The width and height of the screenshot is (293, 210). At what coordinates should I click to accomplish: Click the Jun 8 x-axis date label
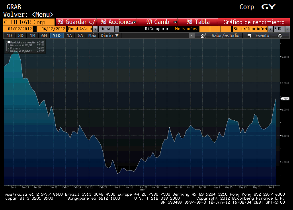coord(272,187)
